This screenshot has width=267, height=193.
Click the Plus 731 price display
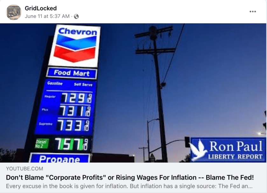tap(75, 111)
